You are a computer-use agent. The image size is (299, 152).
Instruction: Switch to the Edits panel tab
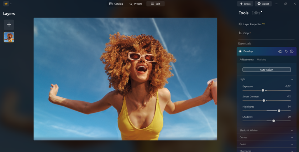click(256, 13)
